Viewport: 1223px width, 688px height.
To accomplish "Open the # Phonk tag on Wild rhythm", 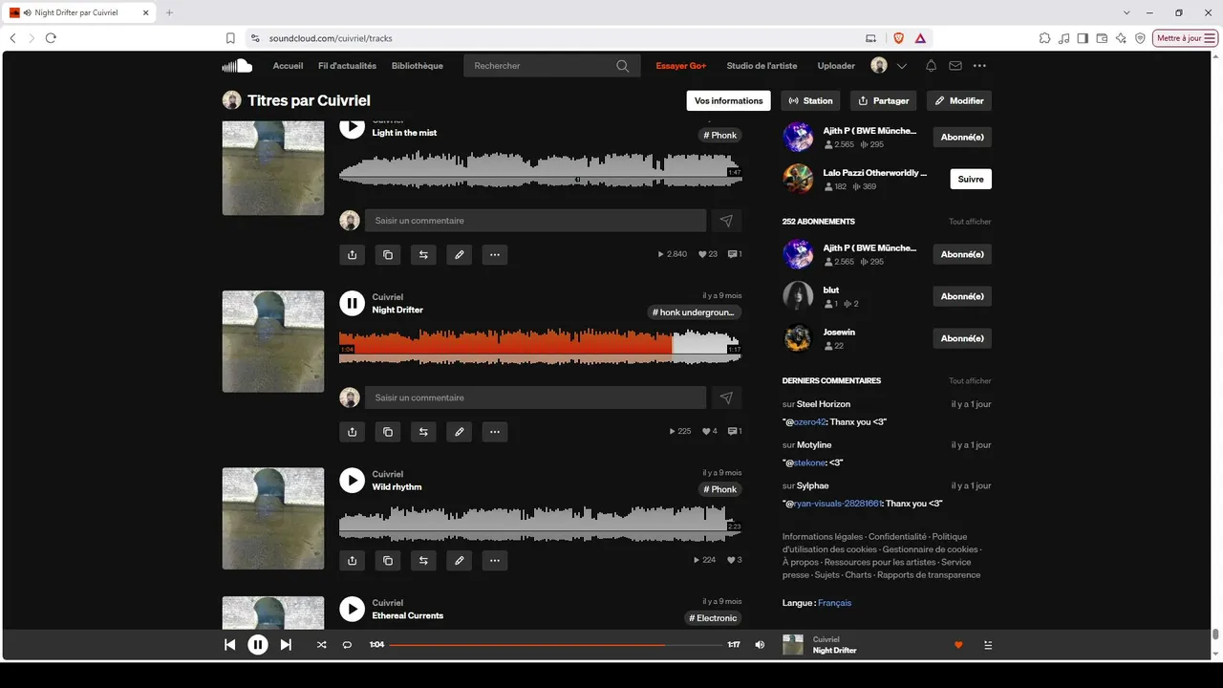I will pyautogui.click(x=719, y=489).
